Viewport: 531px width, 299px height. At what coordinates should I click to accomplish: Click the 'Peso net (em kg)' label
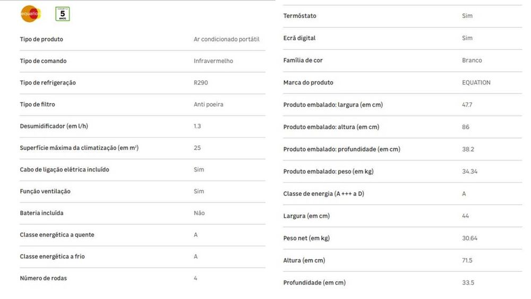[306, 238]
